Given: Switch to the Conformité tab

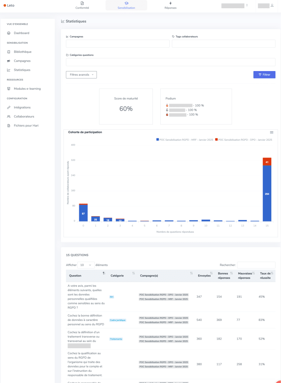Looking at the screenshot, I should point(82,5).
